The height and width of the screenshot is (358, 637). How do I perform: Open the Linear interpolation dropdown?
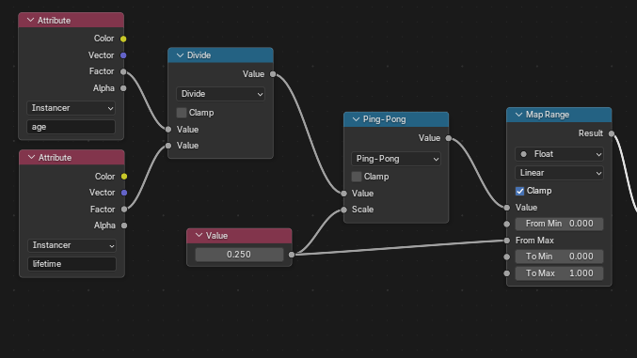tap(559, 173)
